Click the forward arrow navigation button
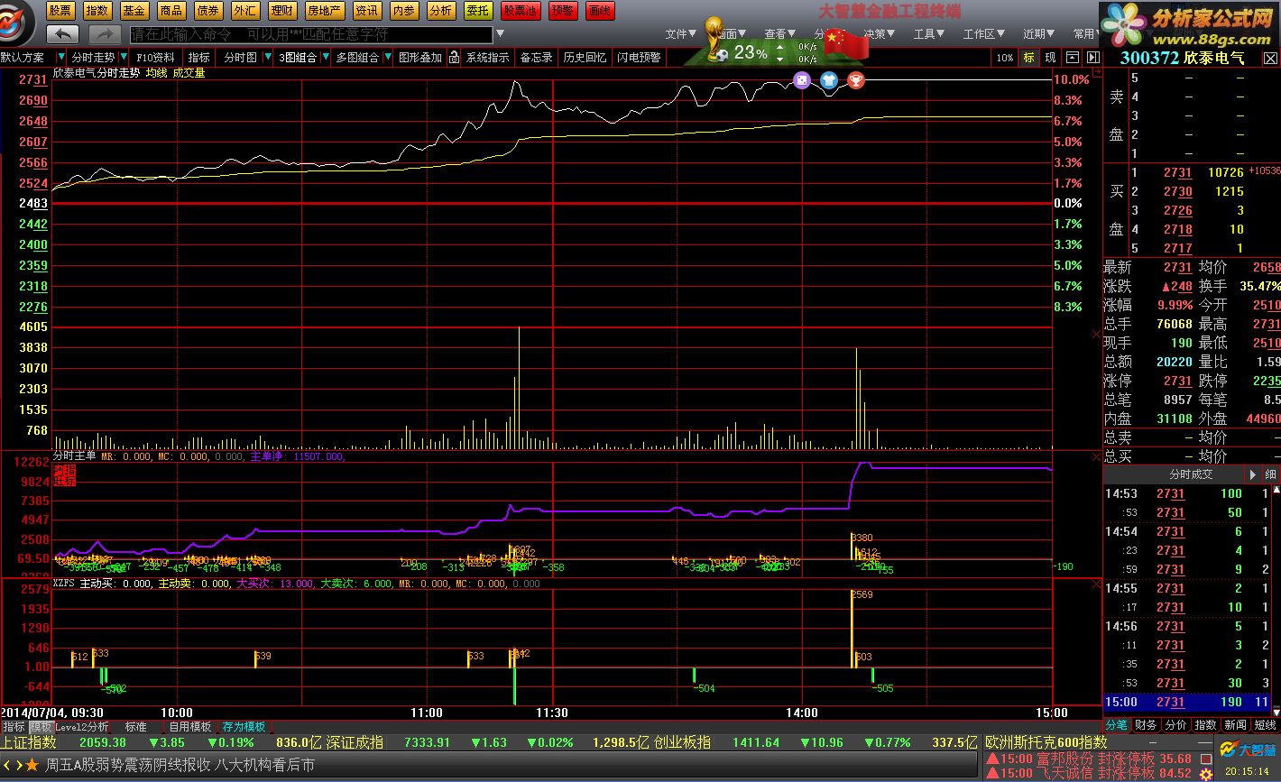Image resolution: width=1281 pixels, height=782 pixels. point(105,34)
